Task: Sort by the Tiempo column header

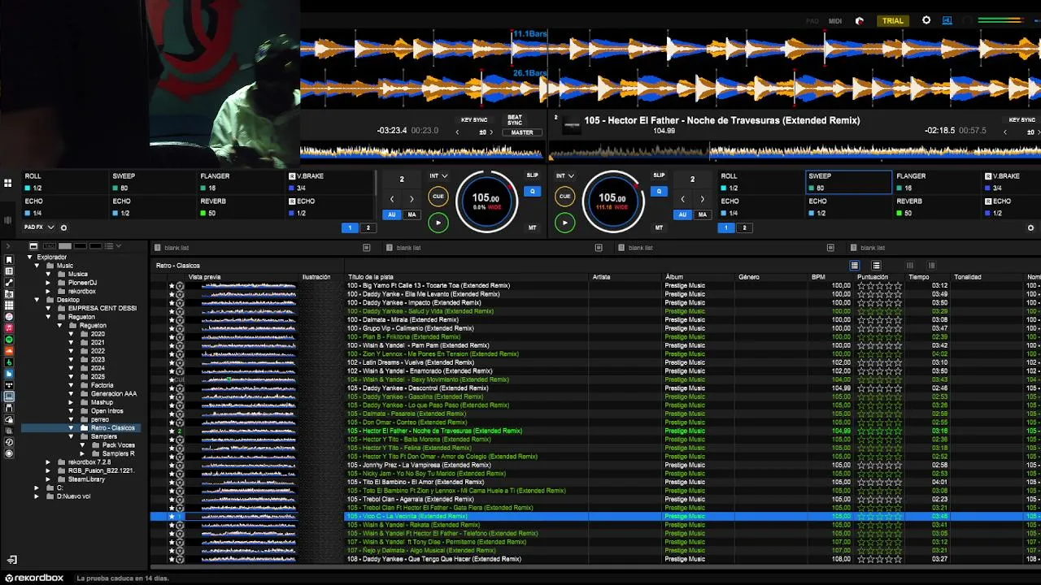Action: point(919,277)
